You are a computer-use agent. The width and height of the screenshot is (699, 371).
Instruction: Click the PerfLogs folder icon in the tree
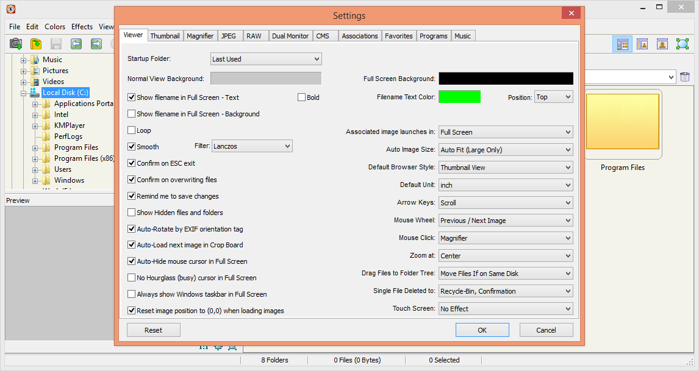pyautogui.click(x=46, y=136)
